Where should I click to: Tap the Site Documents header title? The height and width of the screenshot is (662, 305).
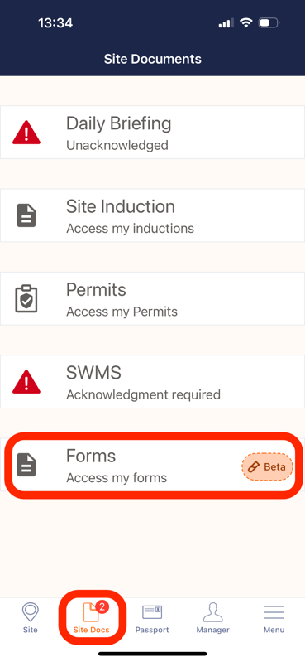[x=152, y=59]
